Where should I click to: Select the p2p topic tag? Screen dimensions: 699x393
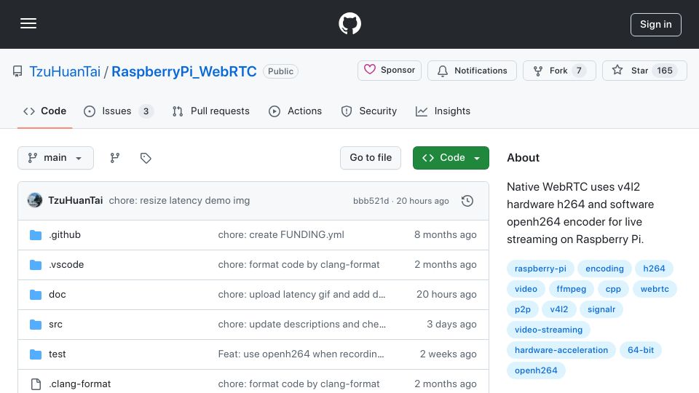pos(523,309)
